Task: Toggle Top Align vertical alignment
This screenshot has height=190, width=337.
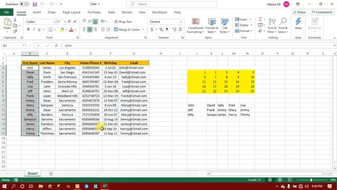Action: click(84, 21)
